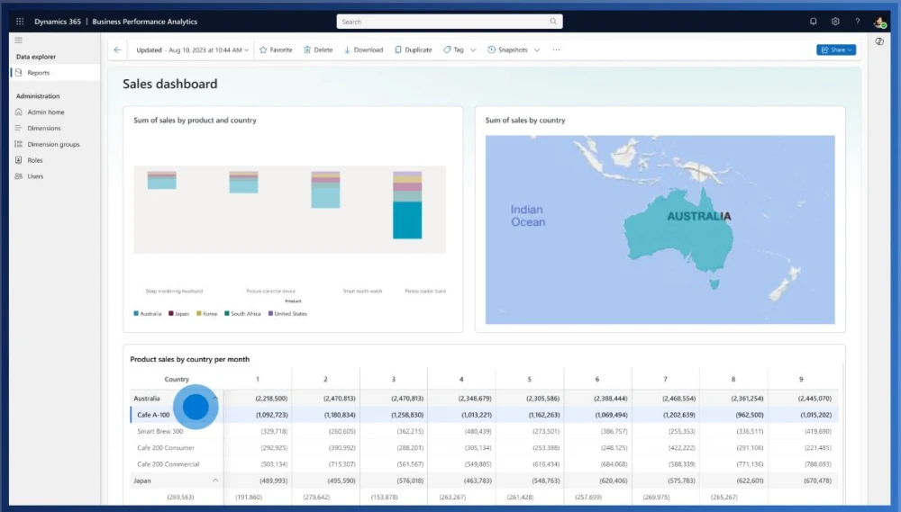This screenshot has width=901, height=512.
Task: Click the search magnifier icon
Action: tap(553, 22)
